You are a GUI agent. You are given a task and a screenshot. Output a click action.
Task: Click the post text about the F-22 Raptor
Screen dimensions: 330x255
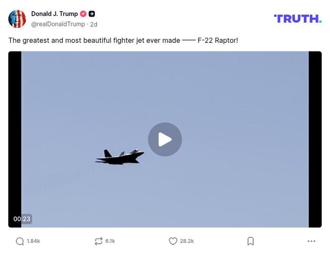pyautogui.click(x=123, y=40)
